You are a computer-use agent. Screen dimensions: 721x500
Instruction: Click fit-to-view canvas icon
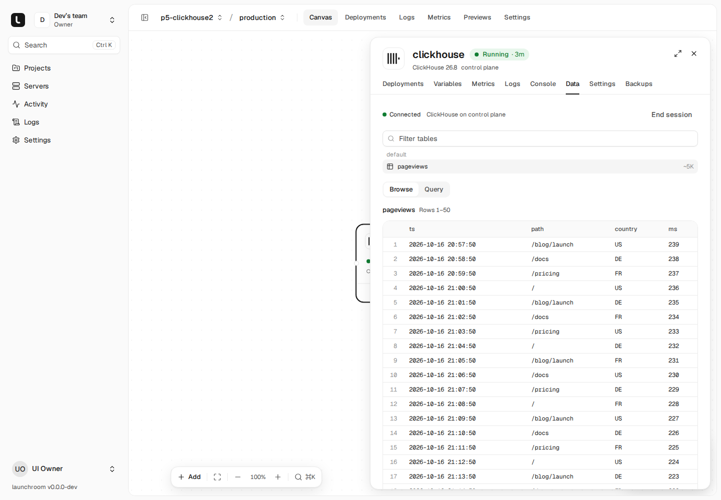217,477
